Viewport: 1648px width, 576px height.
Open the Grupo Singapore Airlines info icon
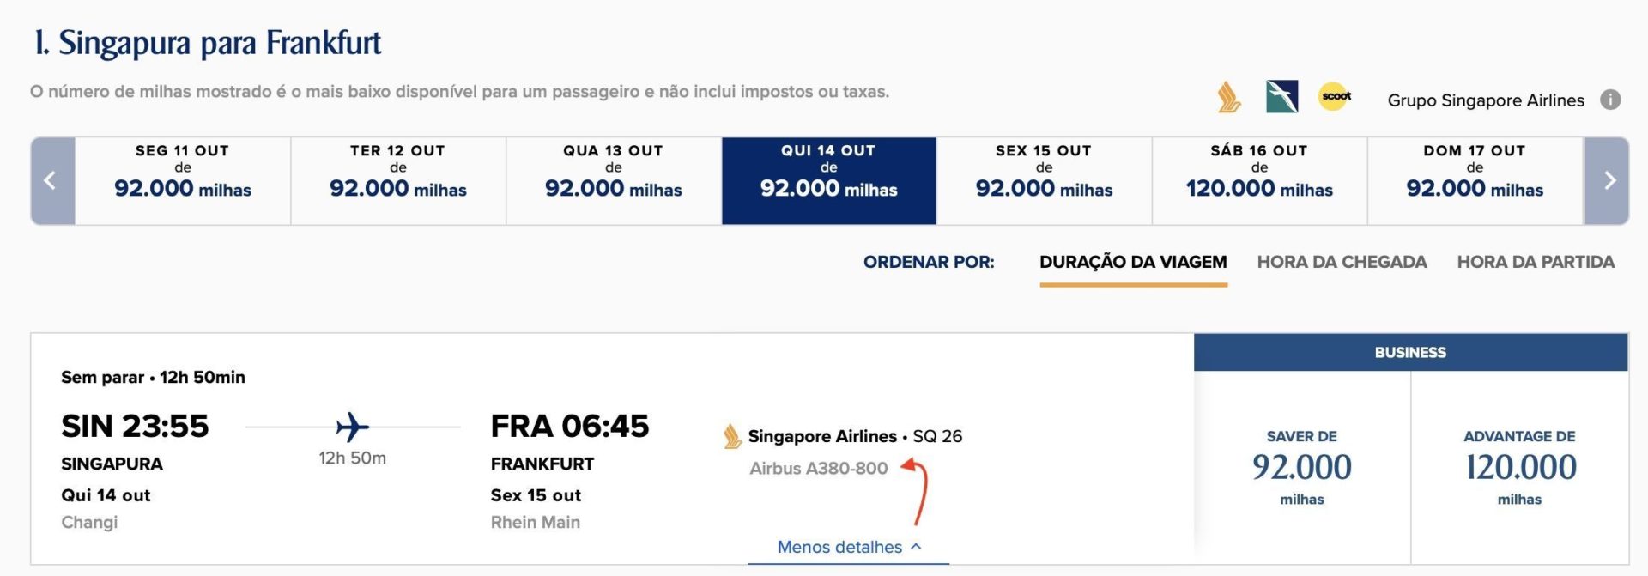pos(1610,100)
